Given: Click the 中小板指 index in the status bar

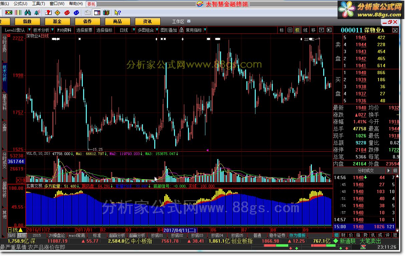Looking at the screenshot, I should point(142,241).
